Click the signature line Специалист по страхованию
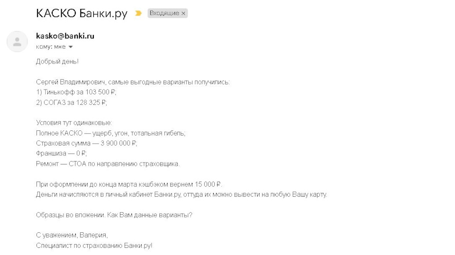The image size is (455, 255). click(x=94, y=246)
